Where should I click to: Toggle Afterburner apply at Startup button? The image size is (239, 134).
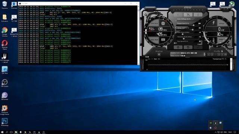coord(159,54)
